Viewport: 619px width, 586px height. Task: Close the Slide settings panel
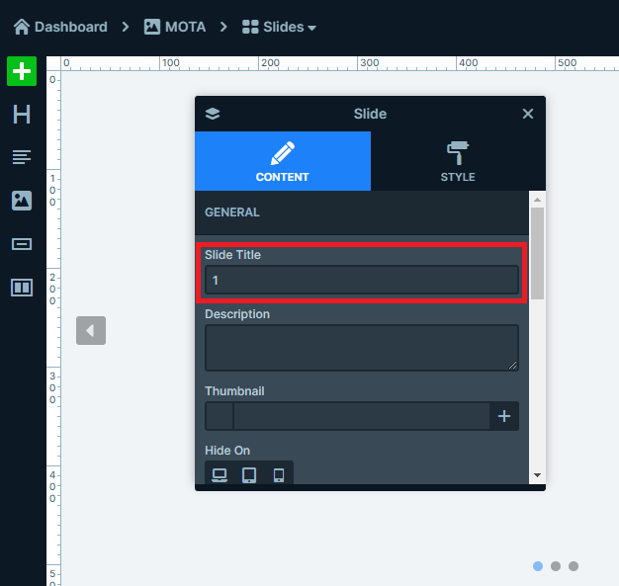528,114
